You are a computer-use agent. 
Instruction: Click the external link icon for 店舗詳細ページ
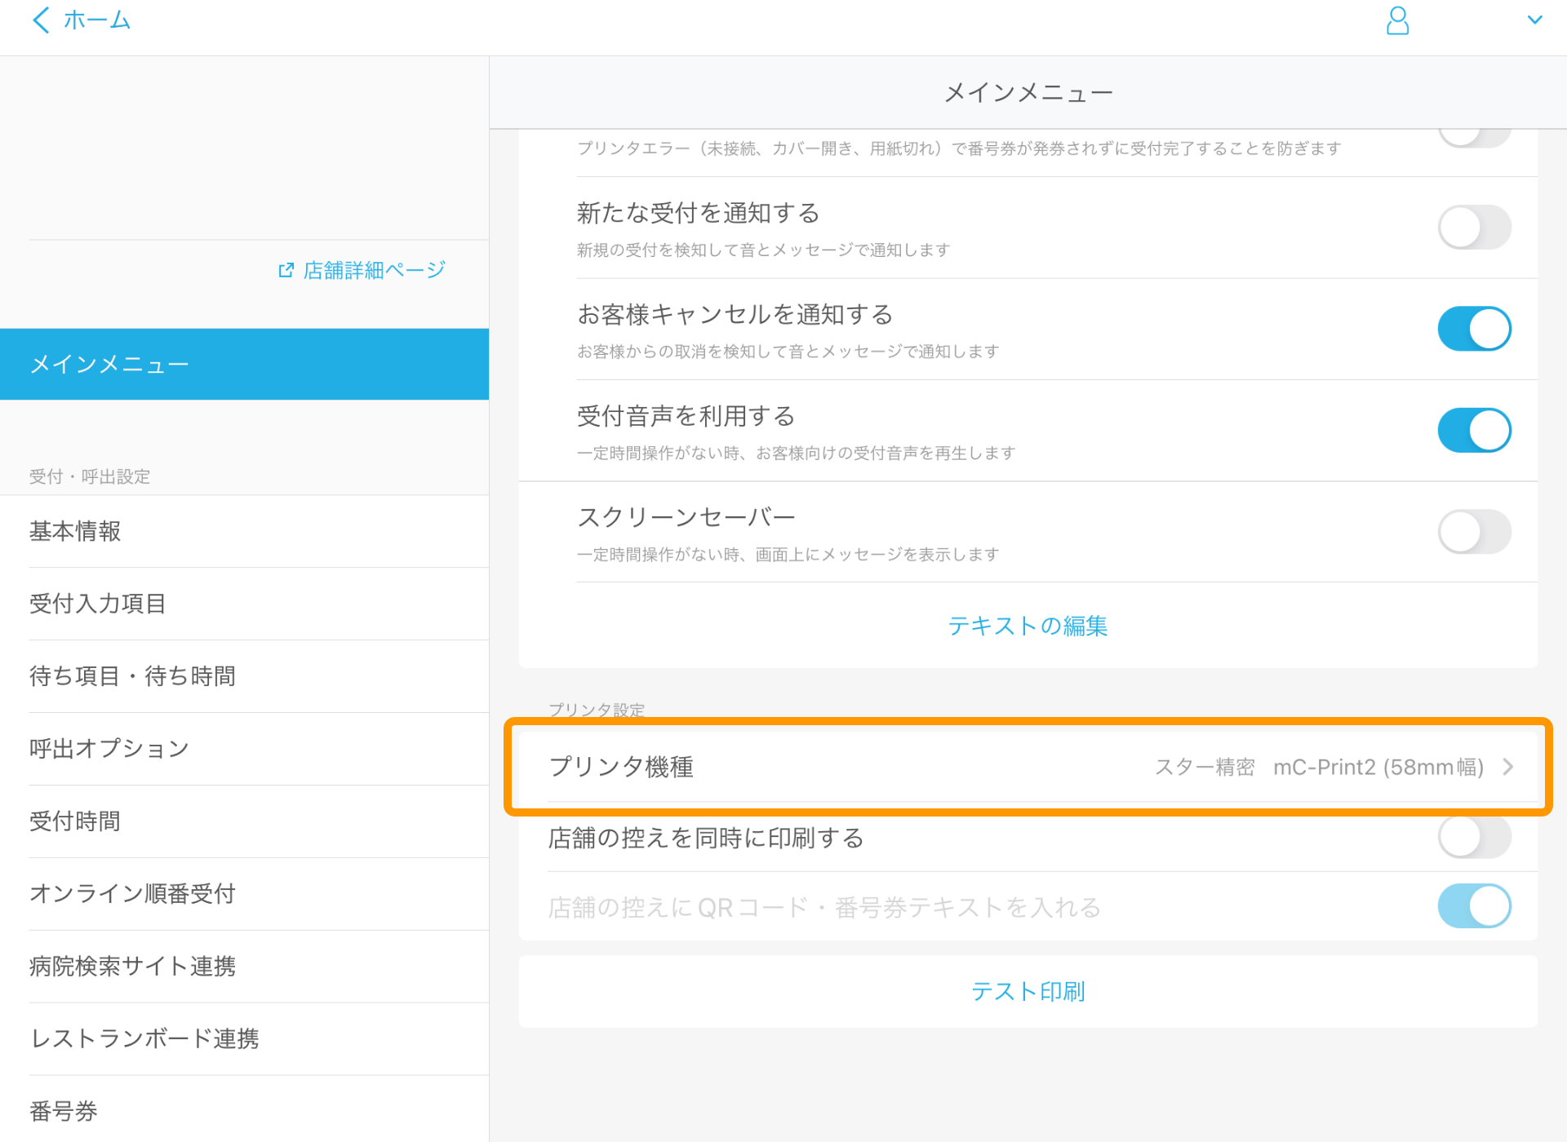pyautogui.click(x=286, y=270)
